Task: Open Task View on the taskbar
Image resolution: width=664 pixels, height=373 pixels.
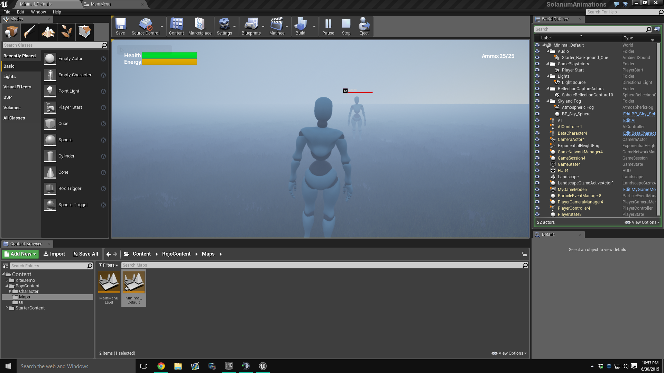Action: tap(144, 366)
